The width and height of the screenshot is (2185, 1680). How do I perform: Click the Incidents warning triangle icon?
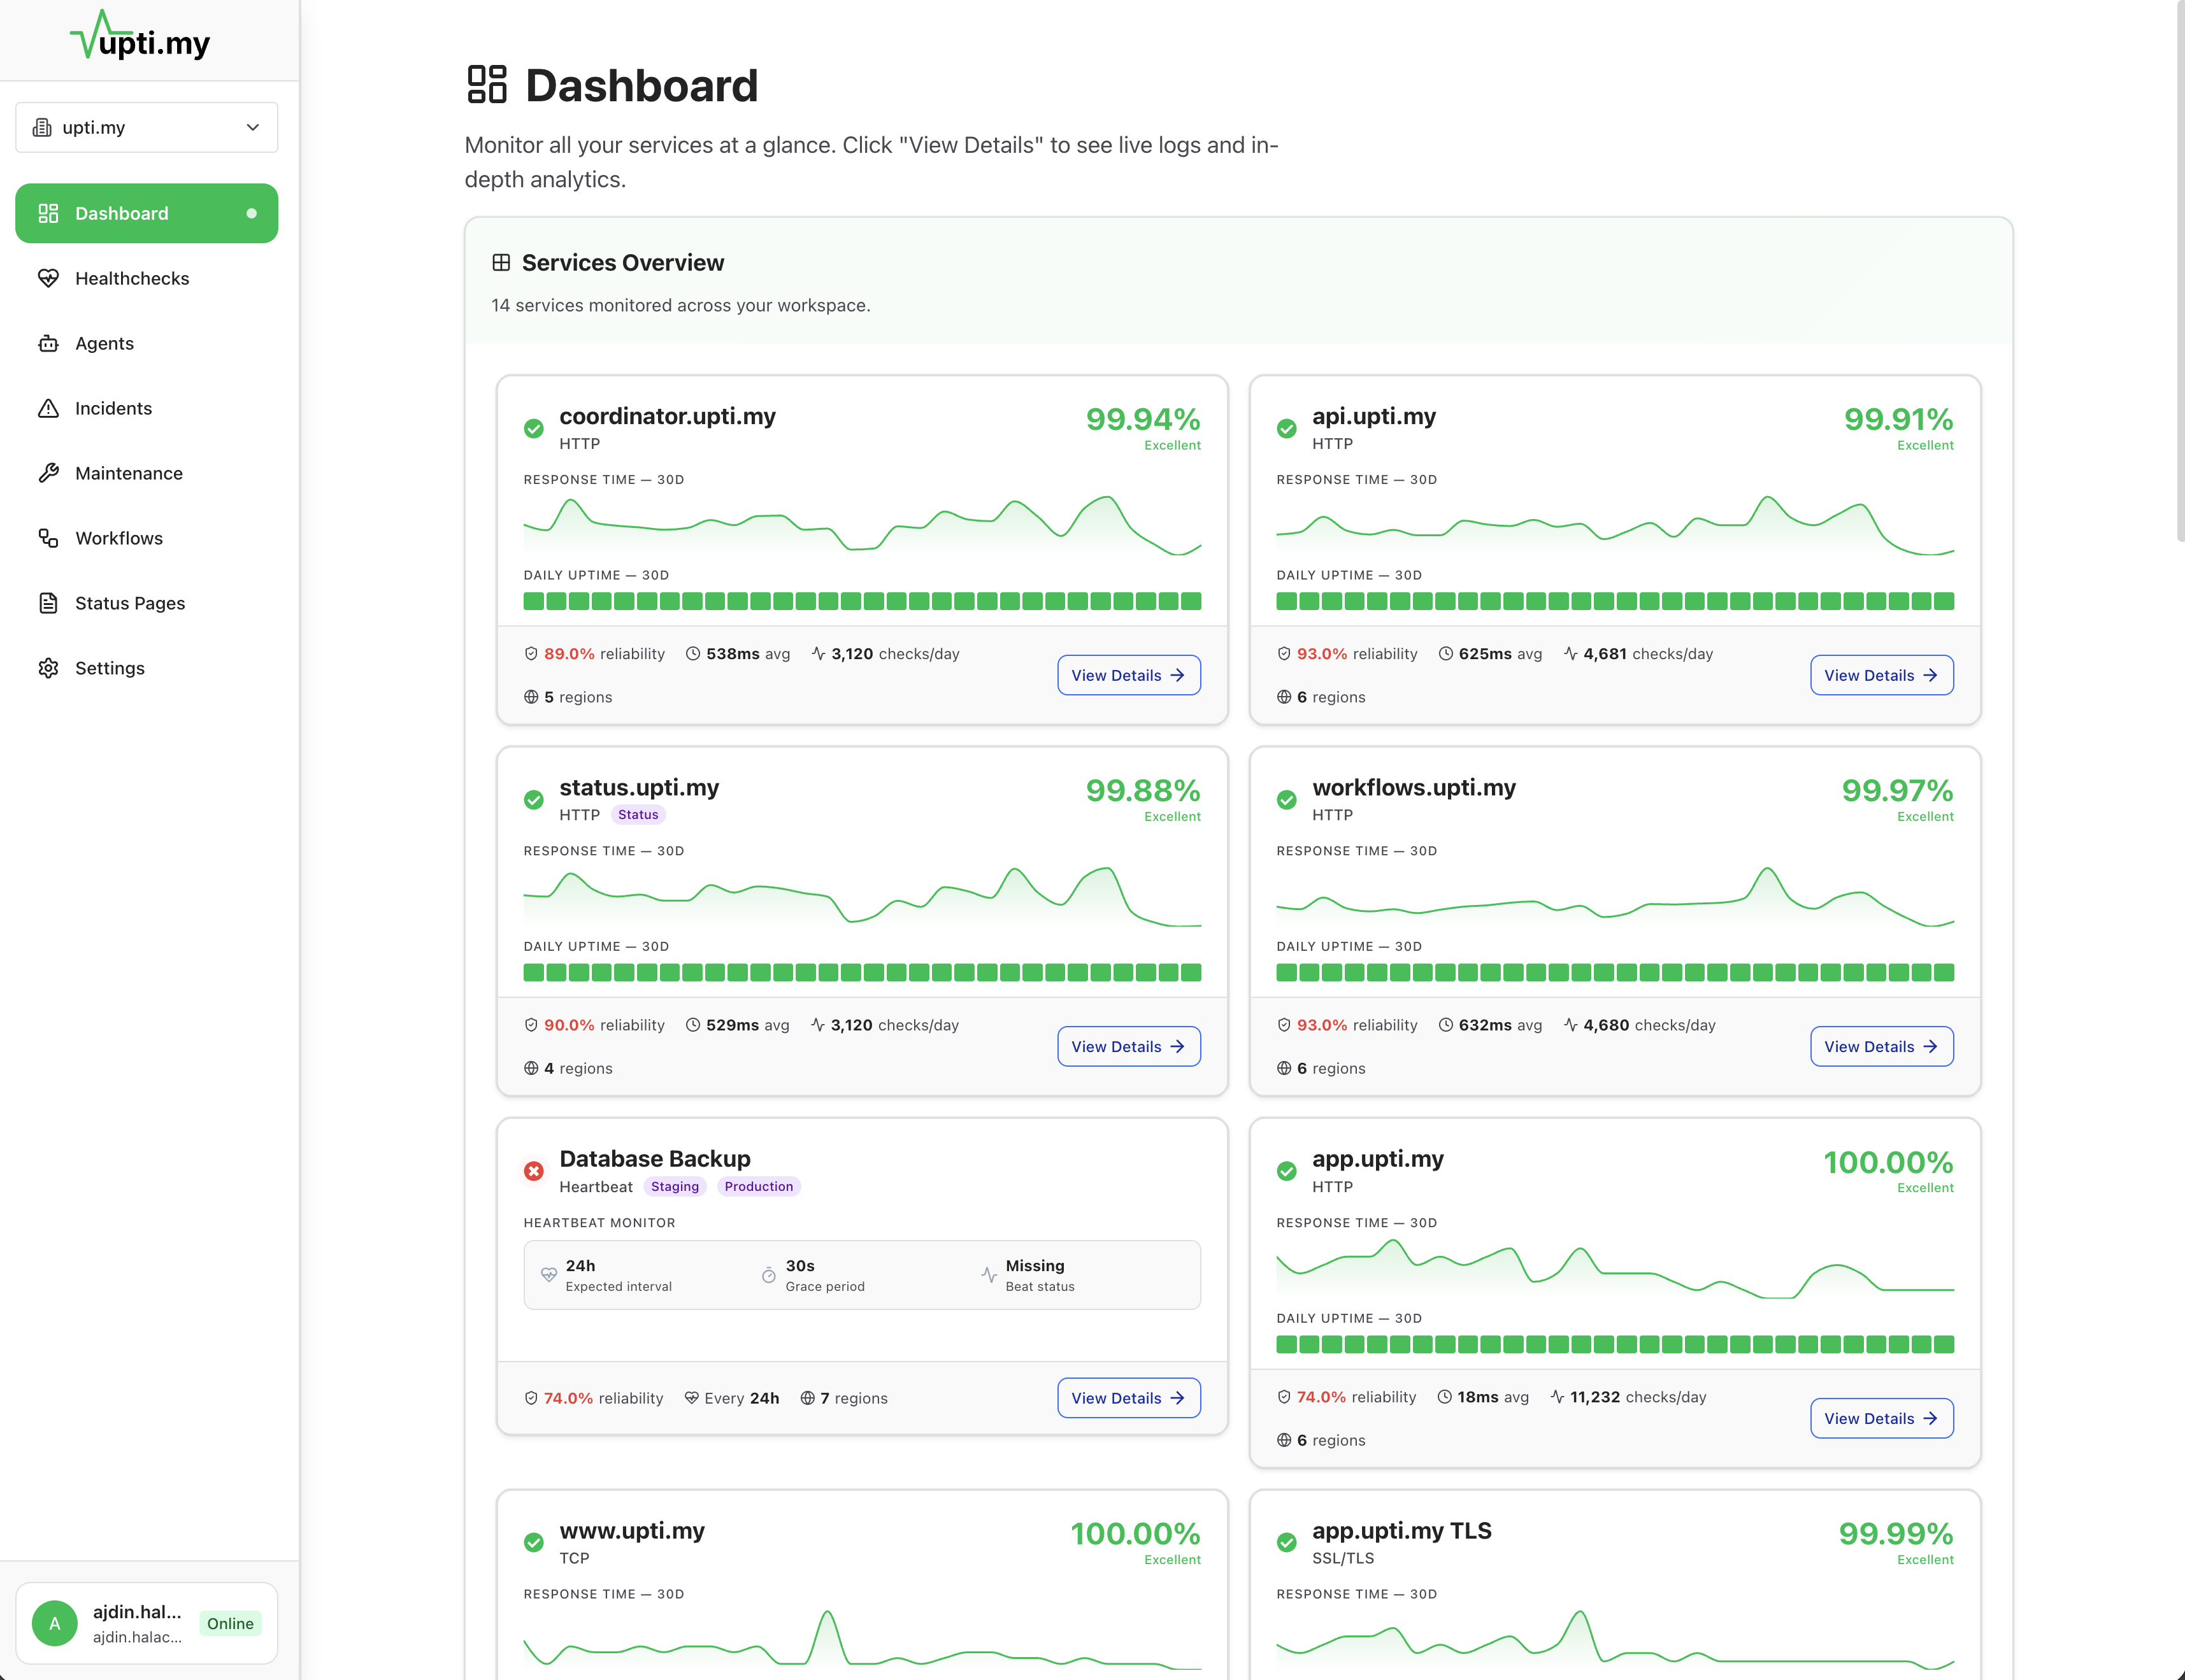[x=48, y=408]
